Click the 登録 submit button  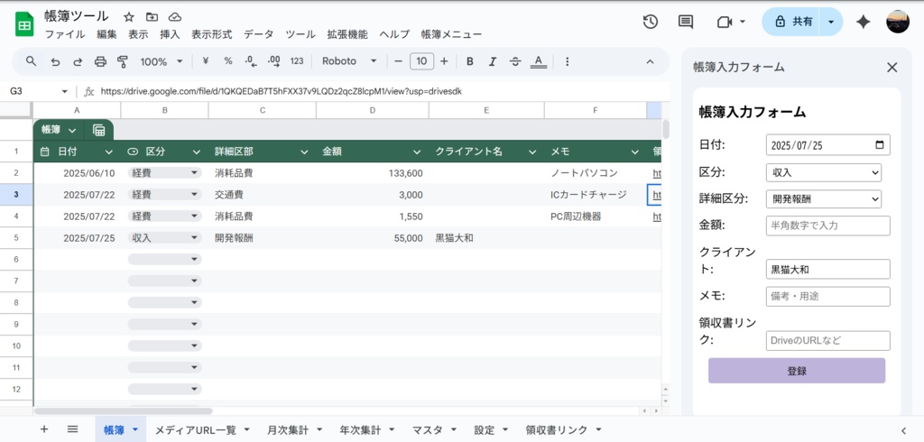(797, 371)
